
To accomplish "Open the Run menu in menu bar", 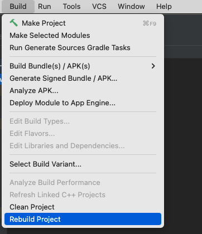I will (x=45, y=7).
